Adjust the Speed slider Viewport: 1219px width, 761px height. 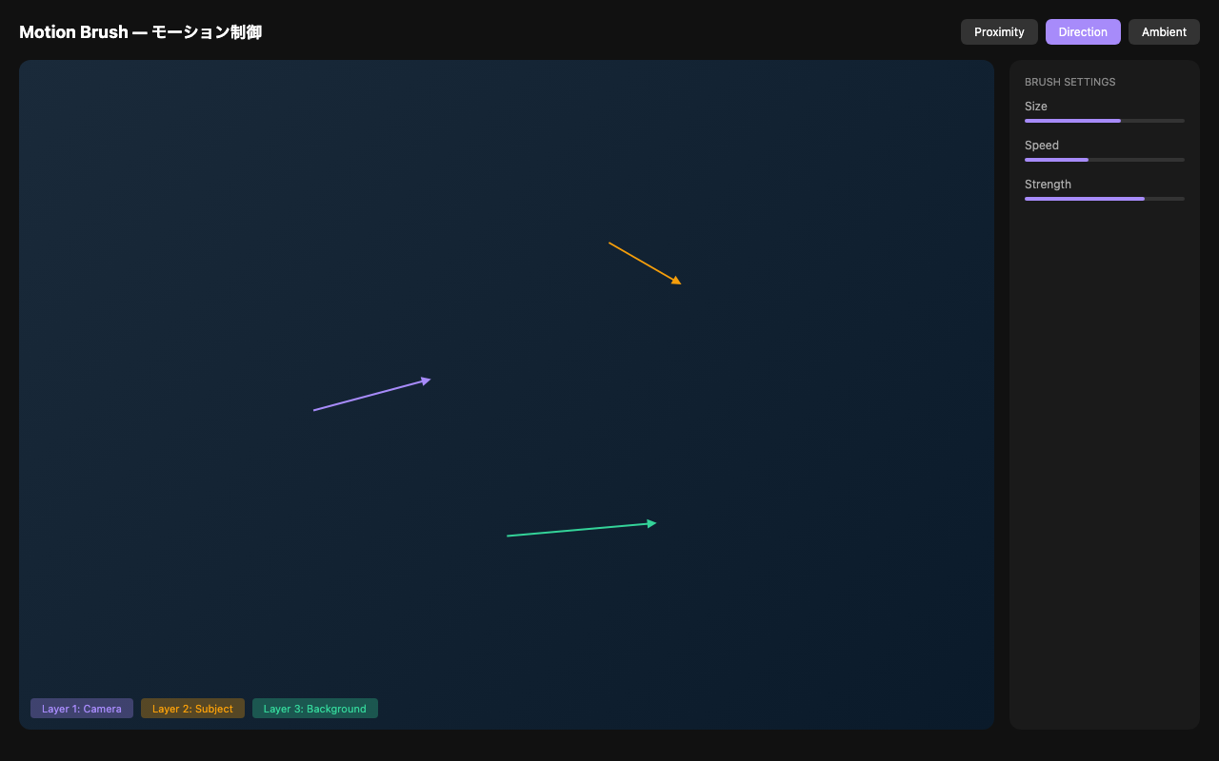pos(1104,160)
